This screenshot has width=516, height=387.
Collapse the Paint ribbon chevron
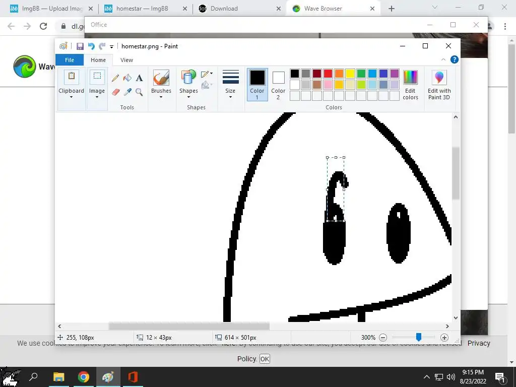click(x=443, y=59)
